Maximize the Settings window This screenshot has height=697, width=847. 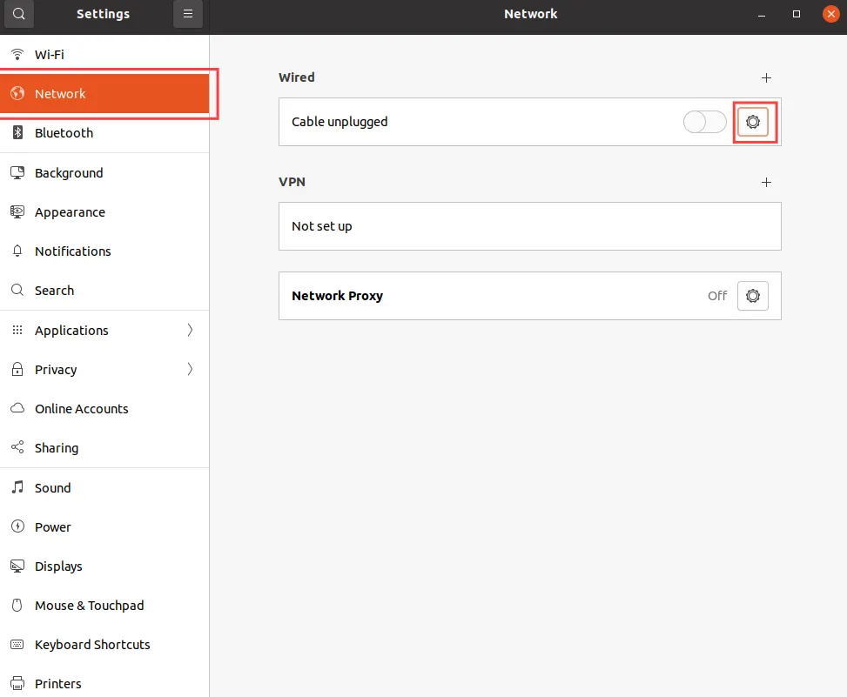tap(796, 14)
